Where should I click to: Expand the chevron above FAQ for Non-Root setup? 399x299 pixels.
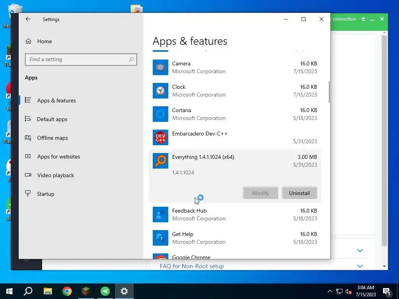click(x=360, y=250)
